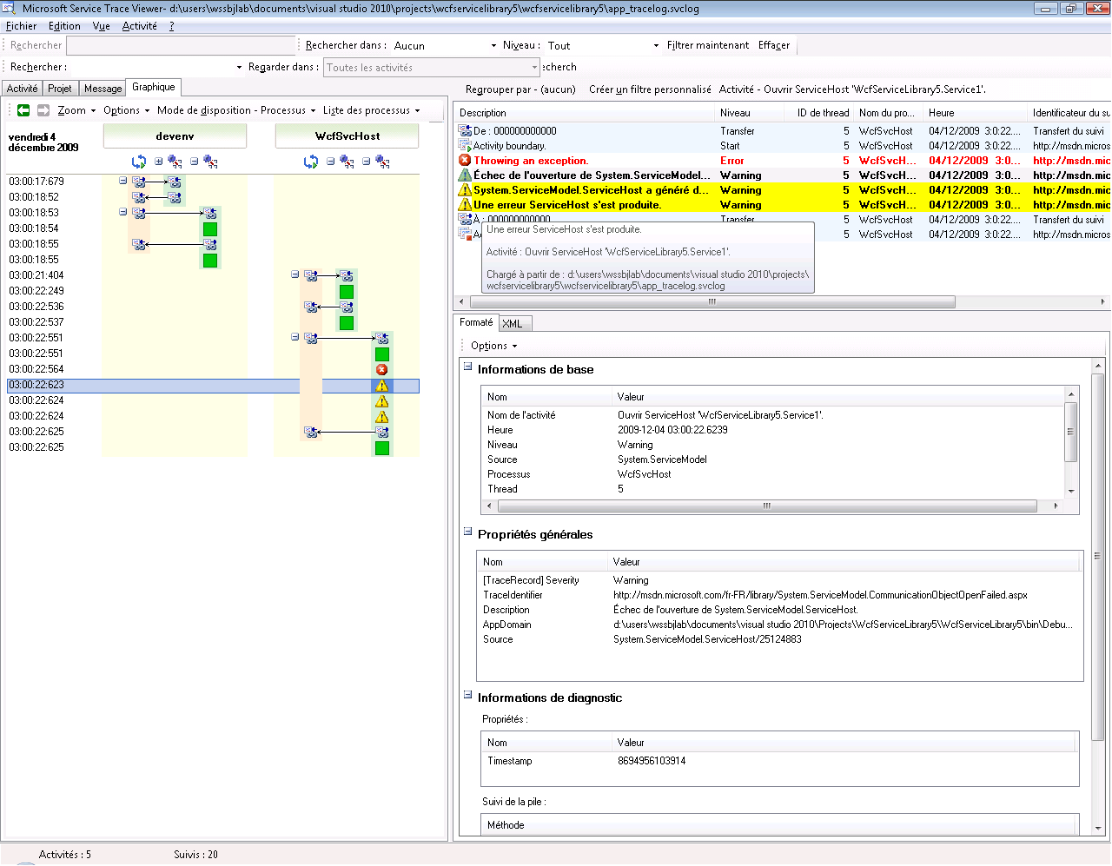Collapse the transfer group at 03:00:21:404

(x=295, y=274)
